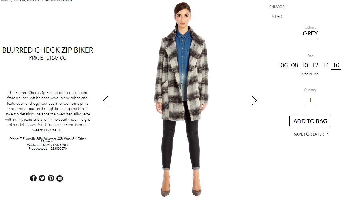The image size is (358, 199).
Task: Show next product image arrow
Action: 254,101
